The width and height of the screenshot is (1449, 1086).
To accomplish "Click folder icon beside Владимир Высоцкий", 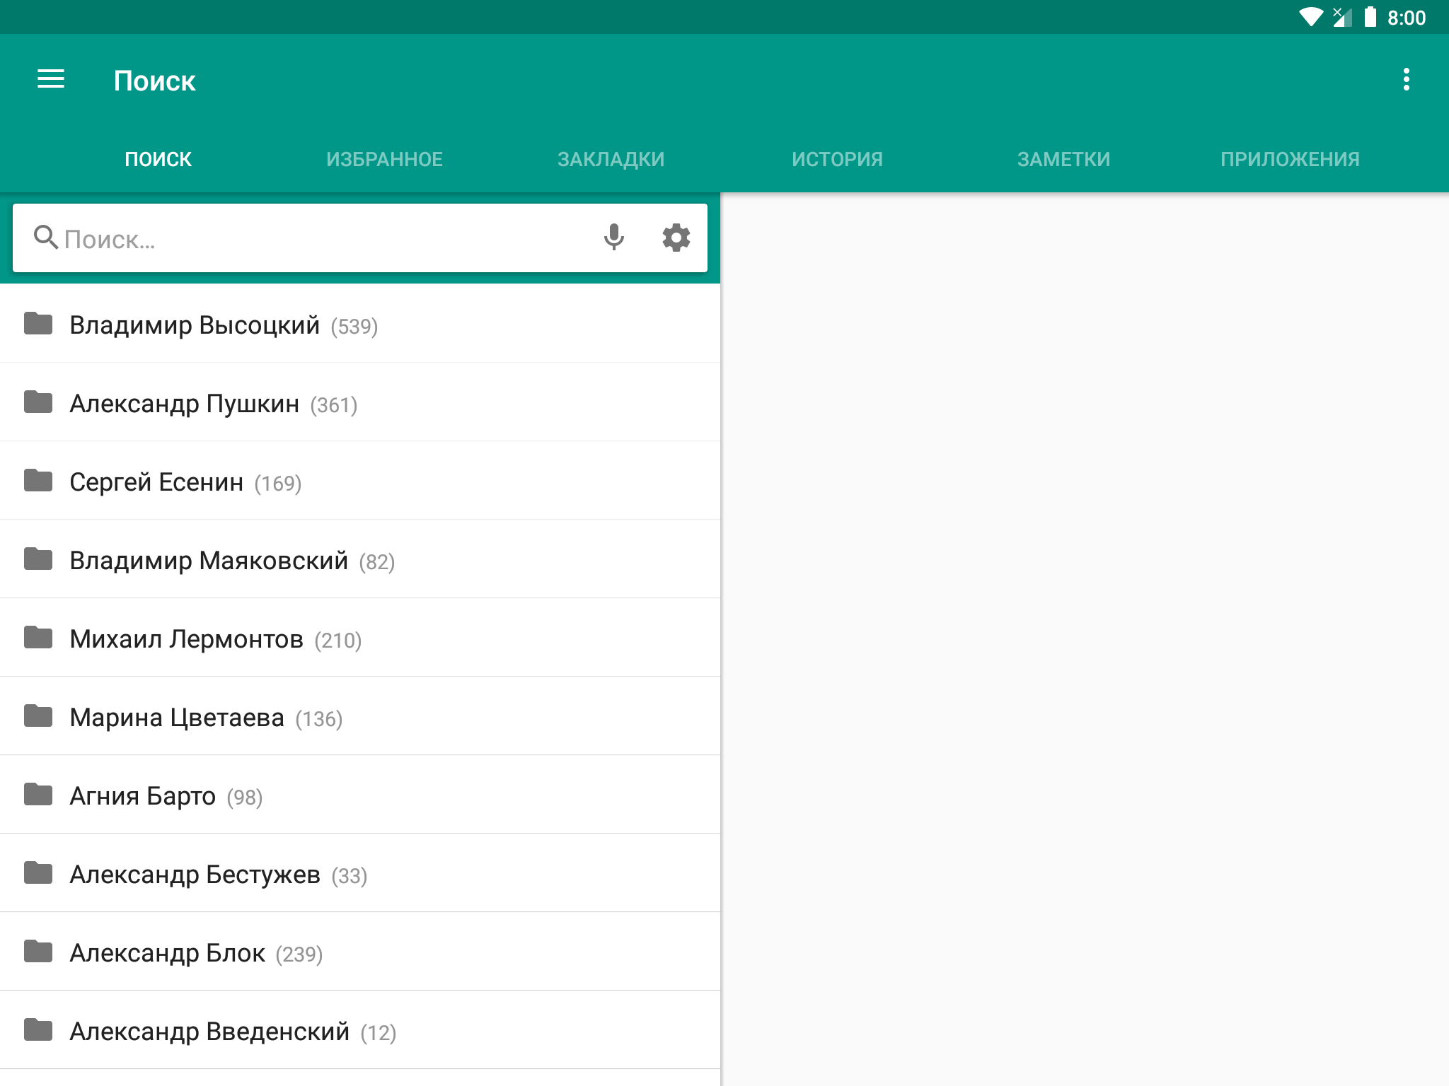I will (38, 323).
